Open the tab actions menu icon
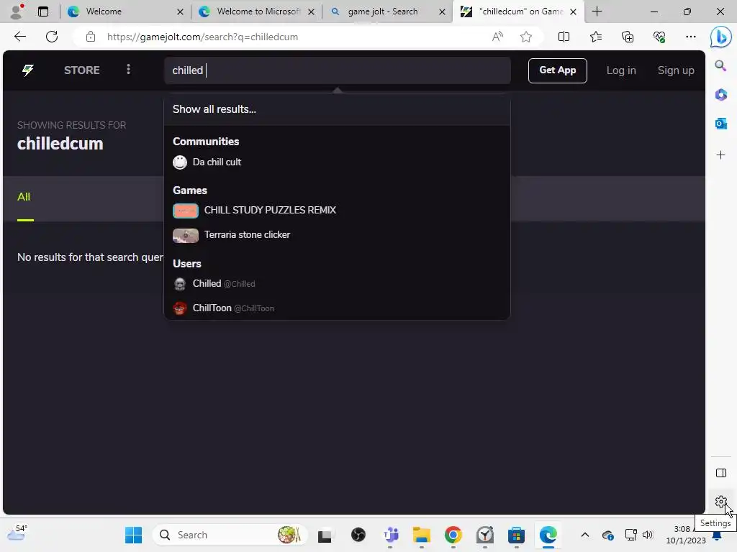 tap(42, 11)
